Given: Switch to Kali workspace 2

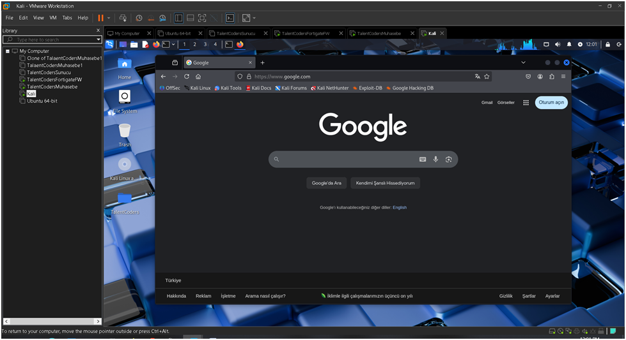Looking at the screenshot, I should 195,45.
